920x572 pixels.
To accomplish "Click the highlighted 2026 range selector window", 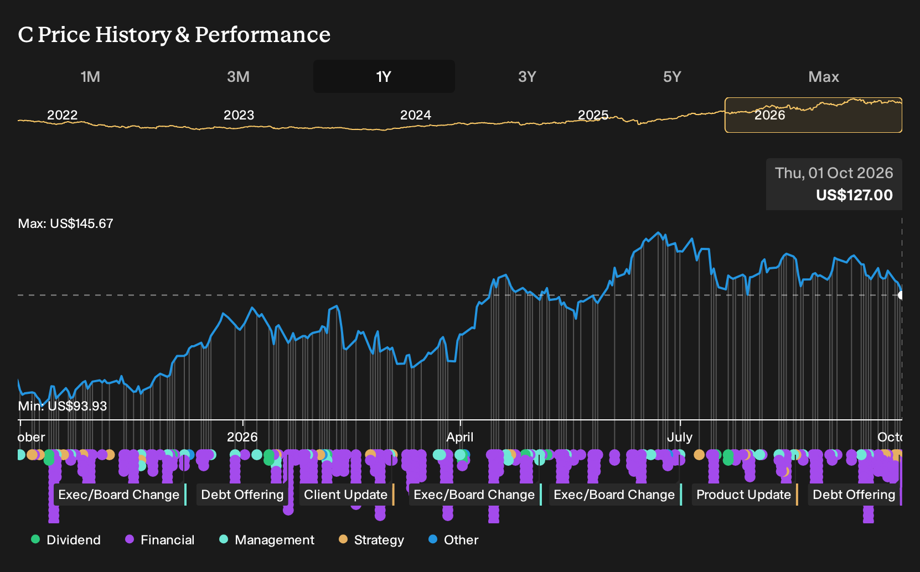I will coord(813,115).
